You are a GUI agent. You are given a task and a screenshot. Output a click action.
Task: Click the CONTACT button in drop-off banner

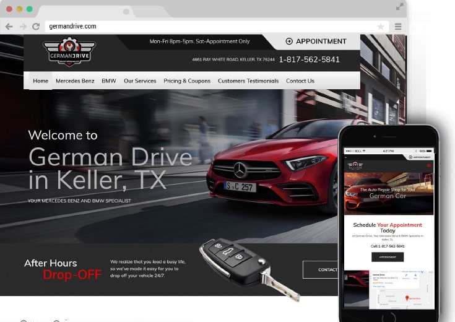(x=321, y=270)
